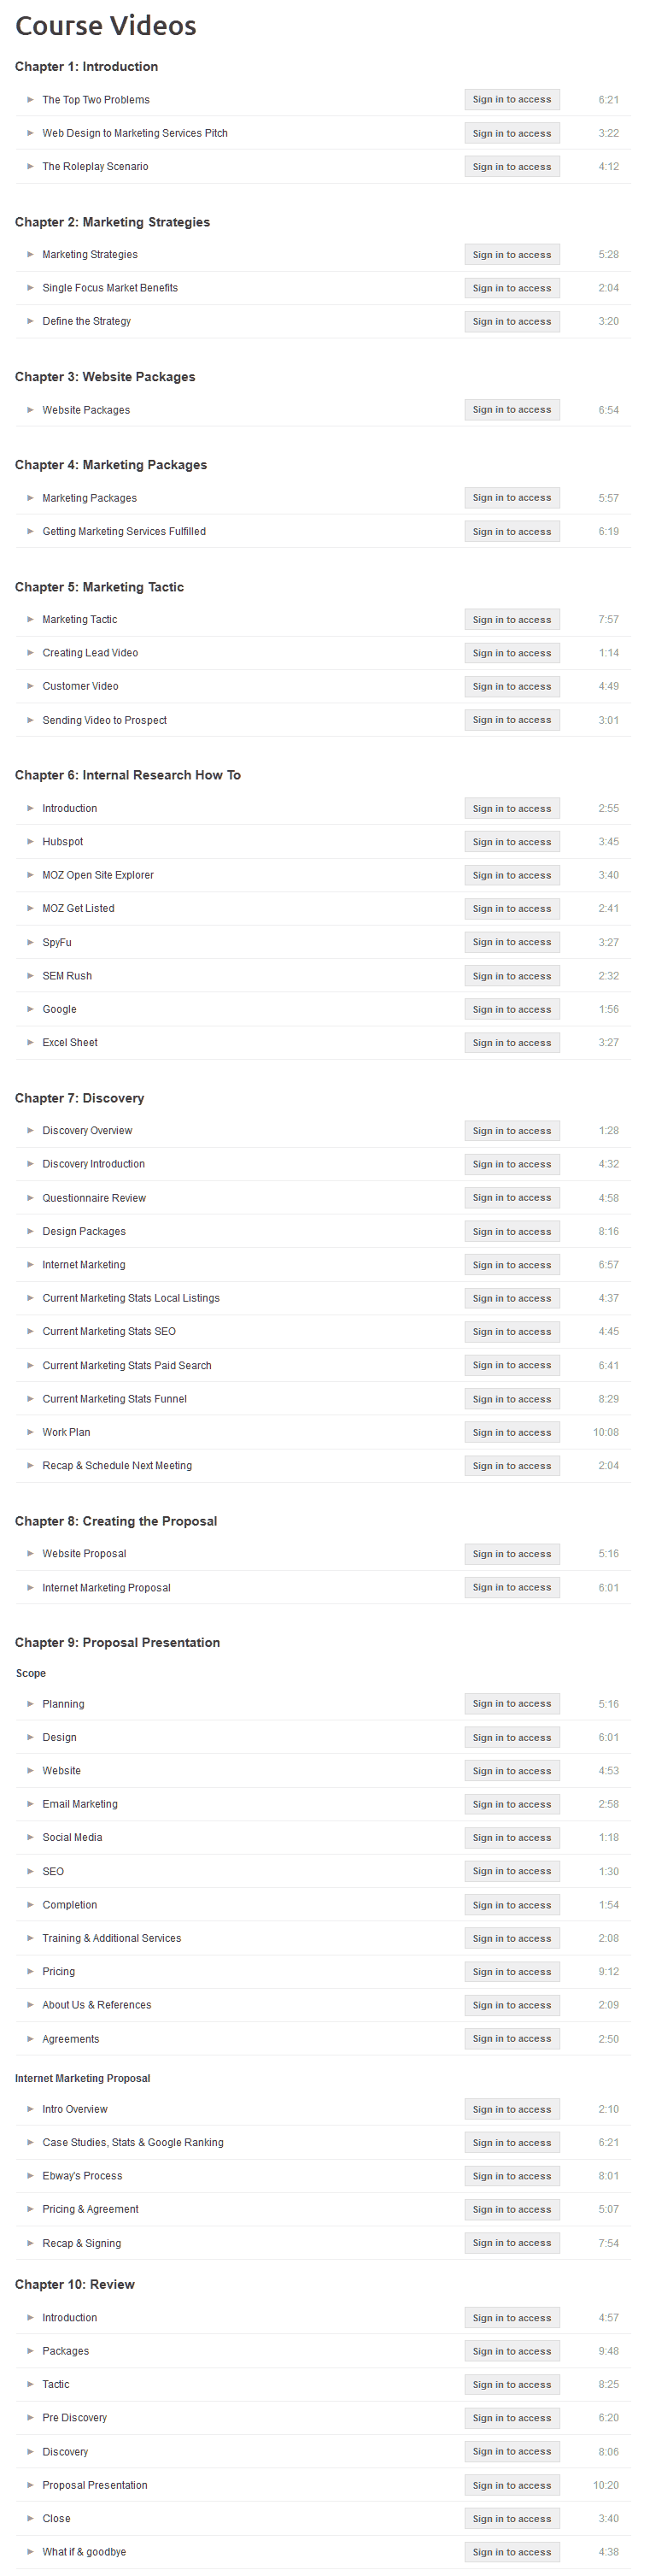Open Getting Marketing Services Fulfilled video
Viewport: 650px width, 2576px height.
click(124, 532)
